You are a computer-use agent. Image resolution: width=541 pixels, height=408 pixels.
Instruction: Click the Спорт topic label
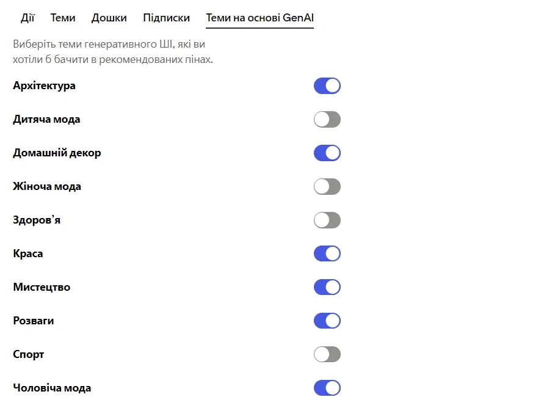pyautogui.click(x=27, y=354)
